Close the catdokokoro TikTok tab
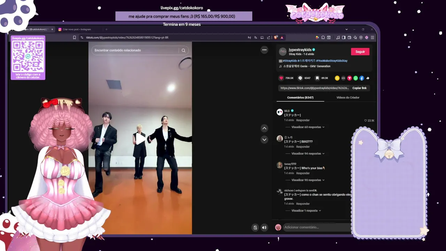The image size is (446, 251). (x=52, y=29)
